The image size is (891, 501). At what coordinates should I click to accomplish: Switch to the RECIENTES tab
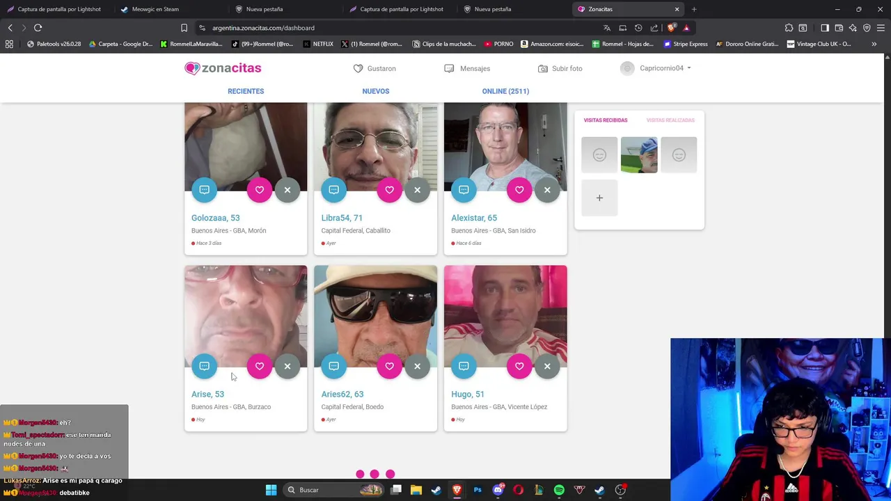click(x=246, y=91)
